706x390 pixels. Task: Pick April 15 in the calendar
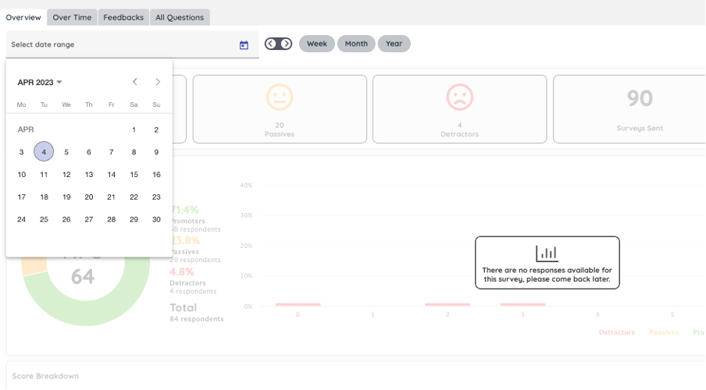(x=134, y=175)
